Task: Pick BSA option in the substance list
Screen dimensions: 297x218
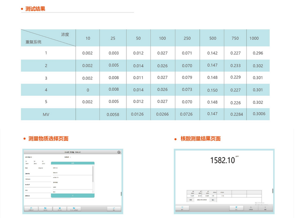Action: tap(54, 192)
